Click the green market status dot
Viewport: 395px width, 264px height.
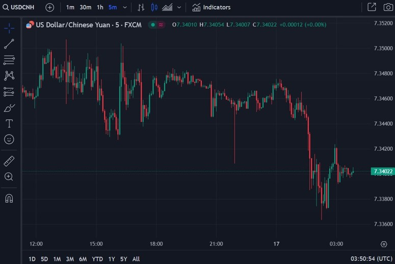153,24
